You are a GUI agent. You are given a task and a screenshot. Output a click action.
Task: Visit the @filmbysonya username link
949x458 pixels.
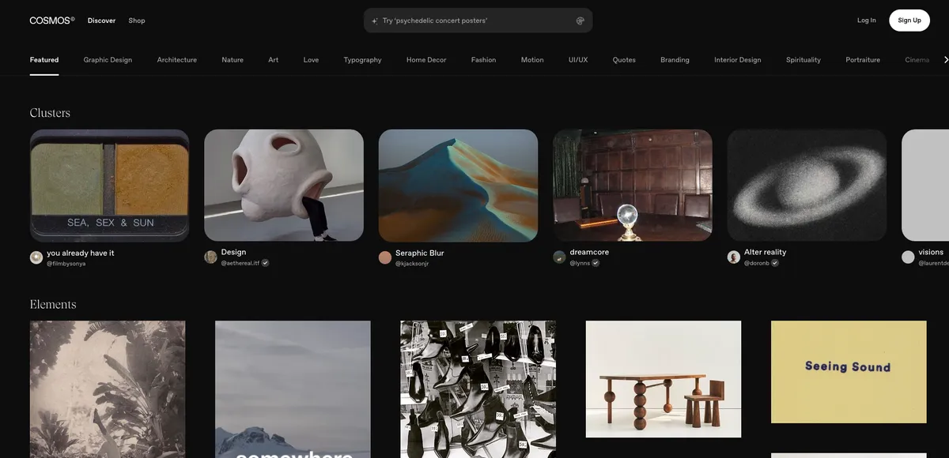(x=66, y=264)
